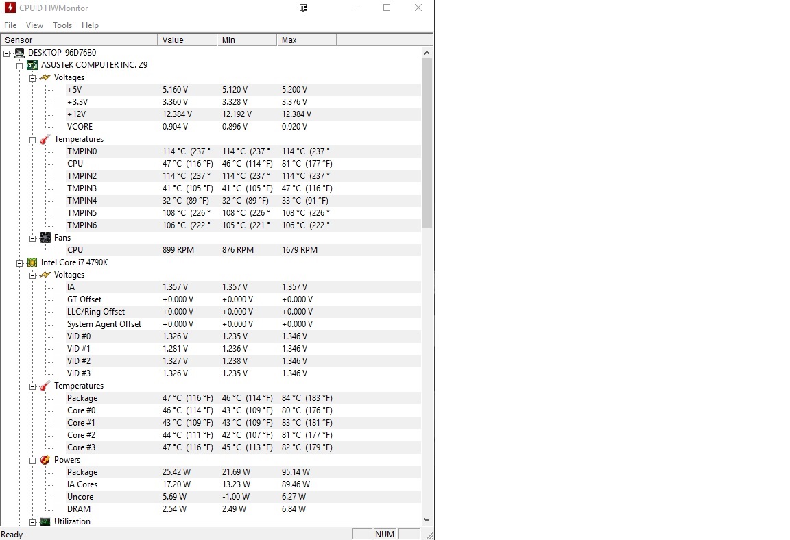The height and width of the screenshot is (540, 790).
Task: Collapse the Utilization group
Action: tap(33, 522)
